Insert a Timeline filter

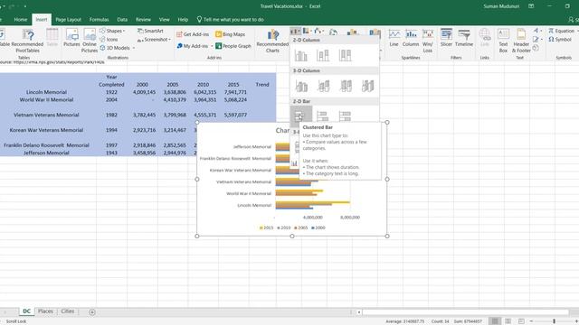pos(464,38)
